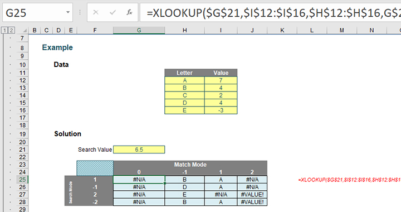Cancel the formula entry with X icon

click(96, 12)
